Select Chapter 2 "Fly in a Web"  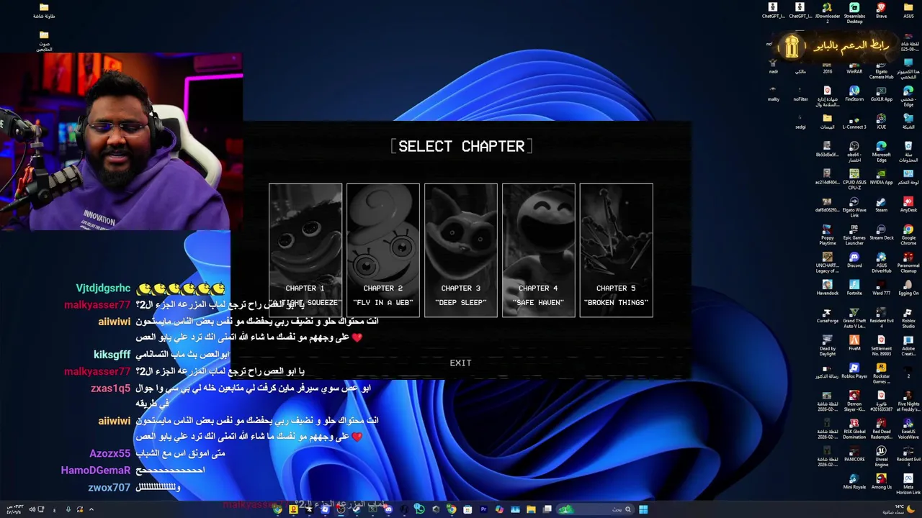[383, 250]
